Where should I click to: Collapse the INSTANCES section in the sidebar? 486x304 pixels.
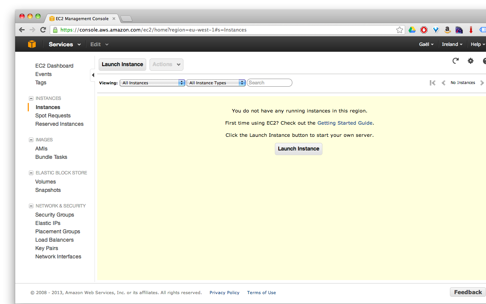[31, 98]
